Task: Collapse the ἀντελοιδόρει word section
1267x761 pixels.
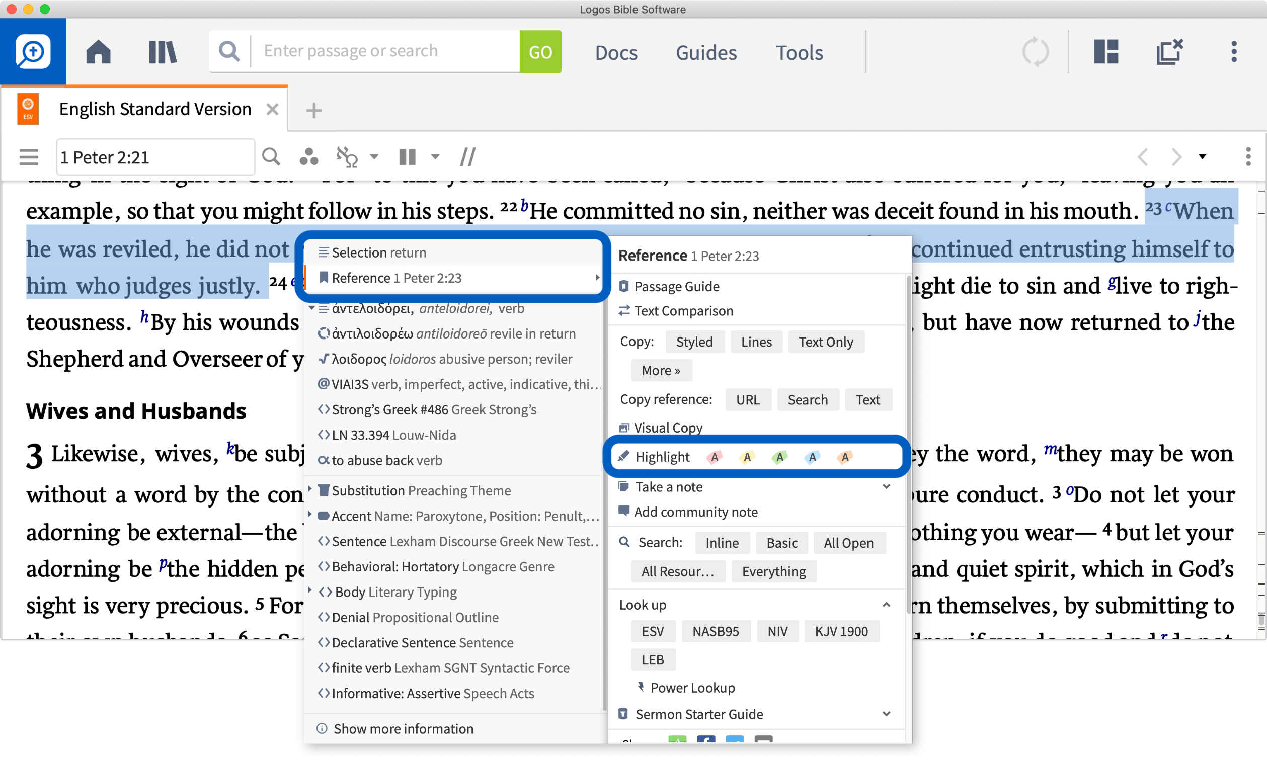Action: [x=311, y=308]
